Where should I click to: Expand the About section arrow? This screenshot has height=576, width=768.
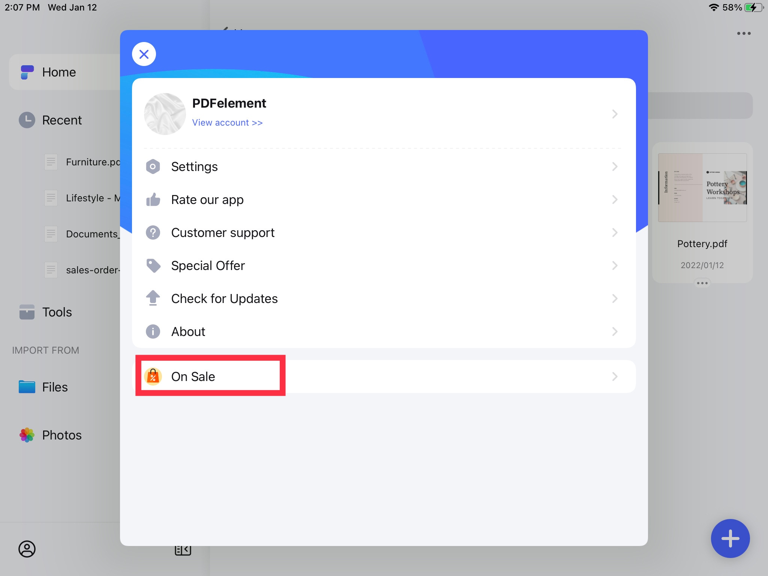615,331
